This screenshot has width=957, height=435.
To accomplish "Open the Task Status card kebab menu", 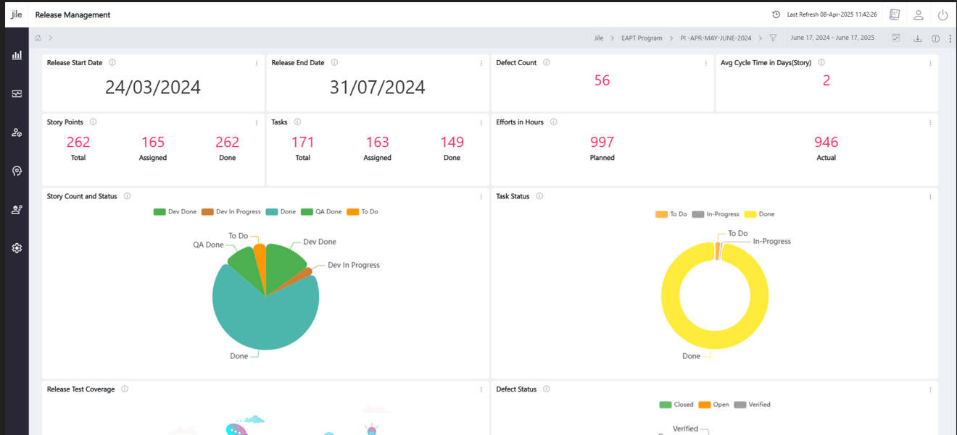I will click(x=930, y=197).
